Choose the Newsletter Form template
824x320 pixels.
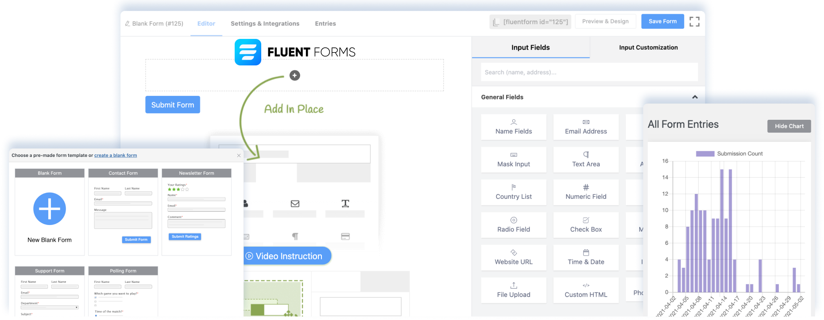(197, 212)
